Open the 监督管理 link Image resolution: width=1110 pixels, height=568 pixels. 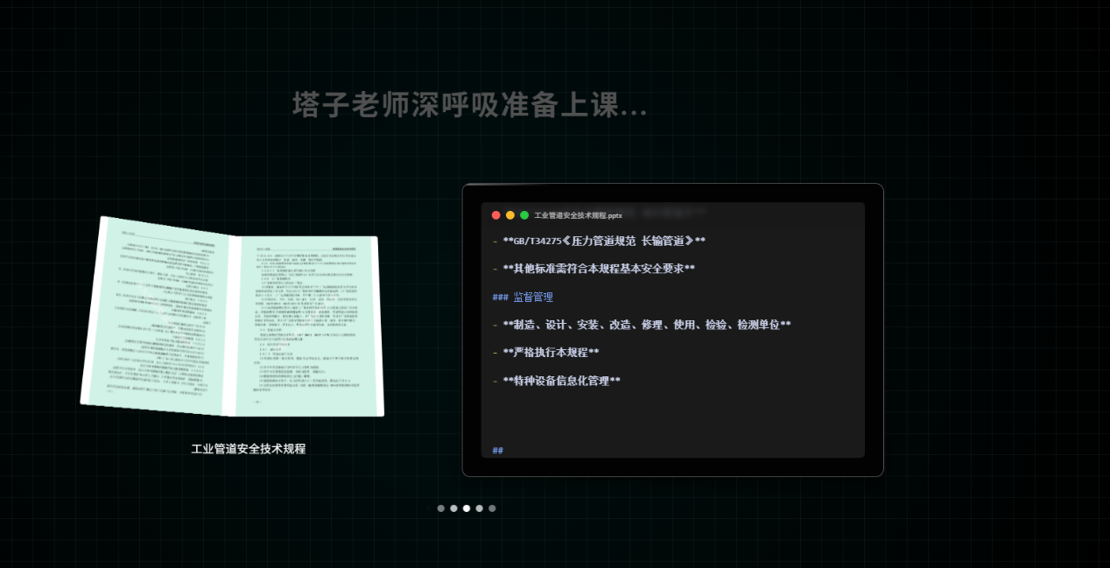tap(532, 297)
